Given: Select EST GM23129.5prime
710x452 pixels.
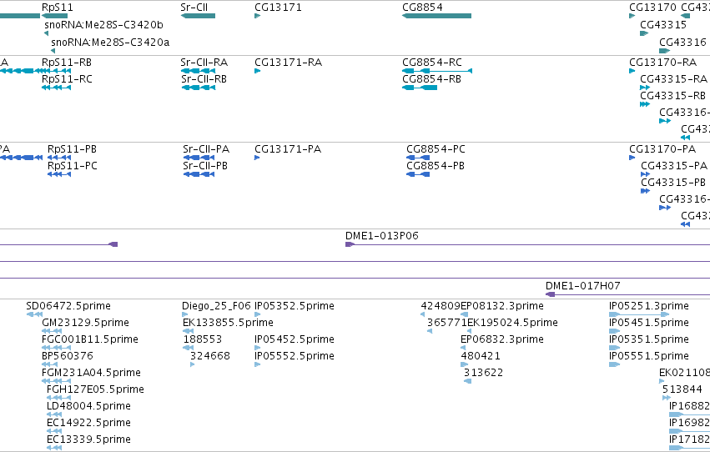Looking at the screenshot, I should [x=86, y=323].
